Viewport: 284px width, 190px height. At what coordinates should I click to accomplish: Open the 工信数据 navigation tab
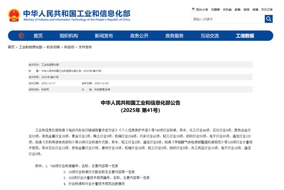pos(245,36)
